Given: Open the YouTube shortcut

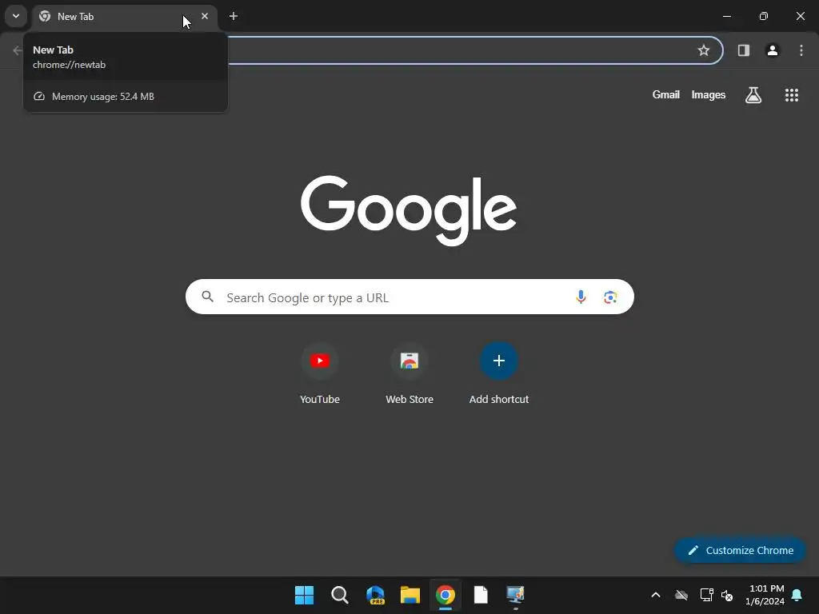Looking at the screenshot, I should pos(320,374).
